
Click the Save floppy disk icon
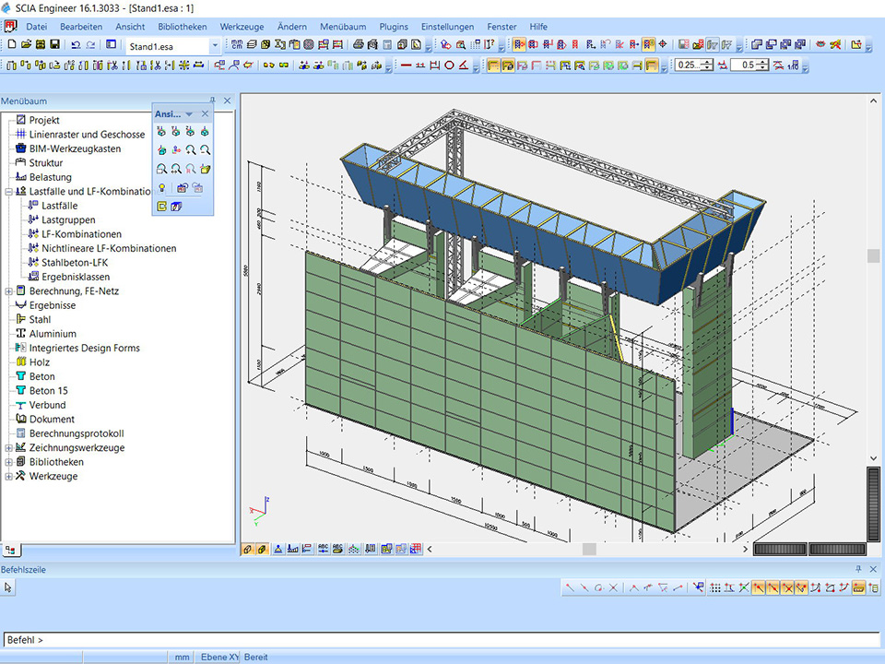tap(54, 44)
